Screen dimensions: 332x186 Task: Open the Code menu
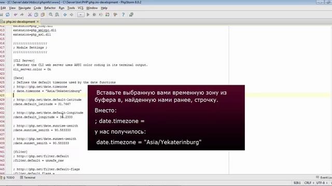(37, 8)
